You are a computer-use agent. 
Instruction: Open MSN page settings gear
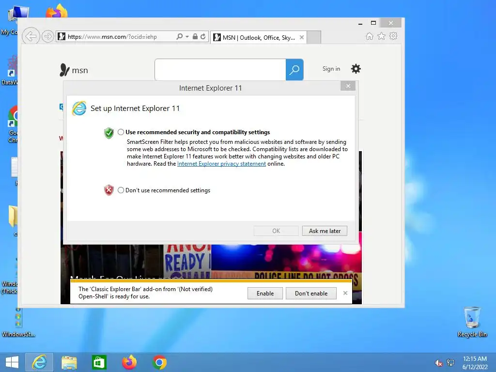click(x=356, y=69)
